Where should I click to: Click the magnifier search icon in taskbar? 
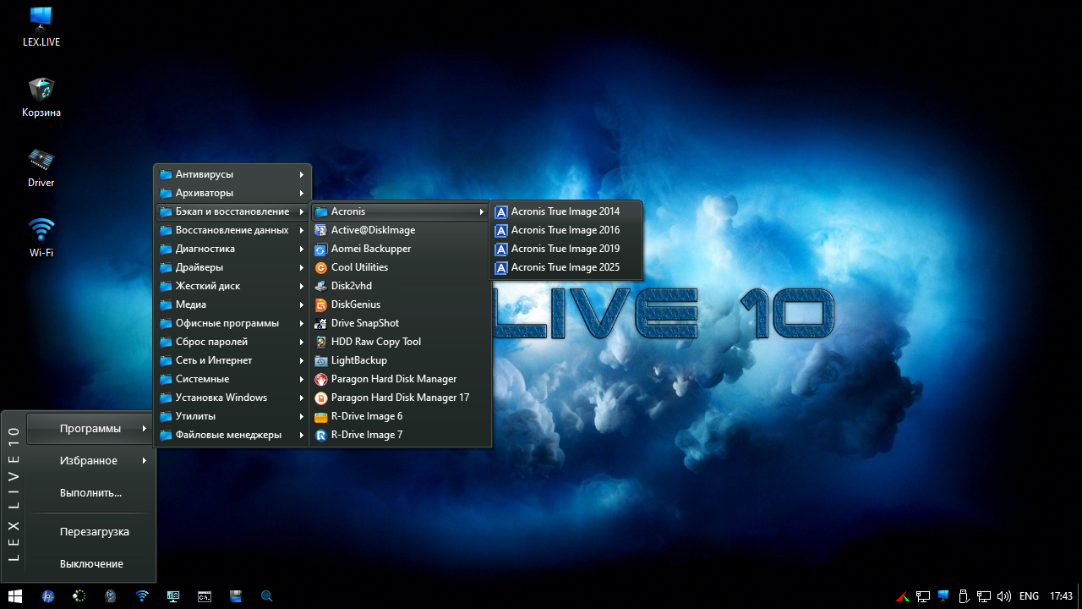click(x=266, y=596)
